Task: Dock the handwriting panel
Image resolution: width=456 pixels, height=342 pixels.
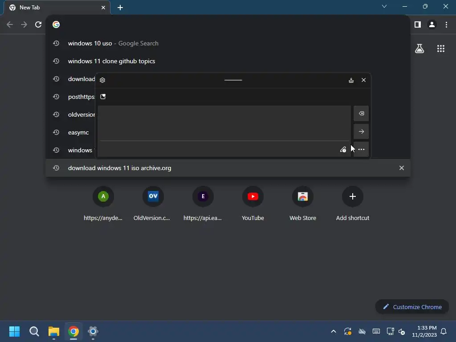Action: 351,80
